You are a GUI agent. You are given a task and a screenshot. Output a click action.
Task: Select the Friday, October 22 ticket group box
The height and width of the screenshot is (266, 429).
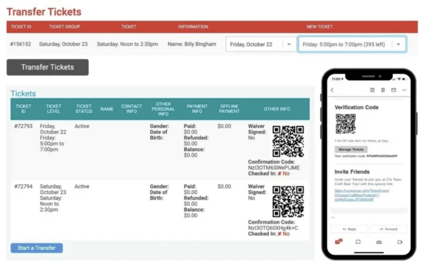[x=261, y=44]
